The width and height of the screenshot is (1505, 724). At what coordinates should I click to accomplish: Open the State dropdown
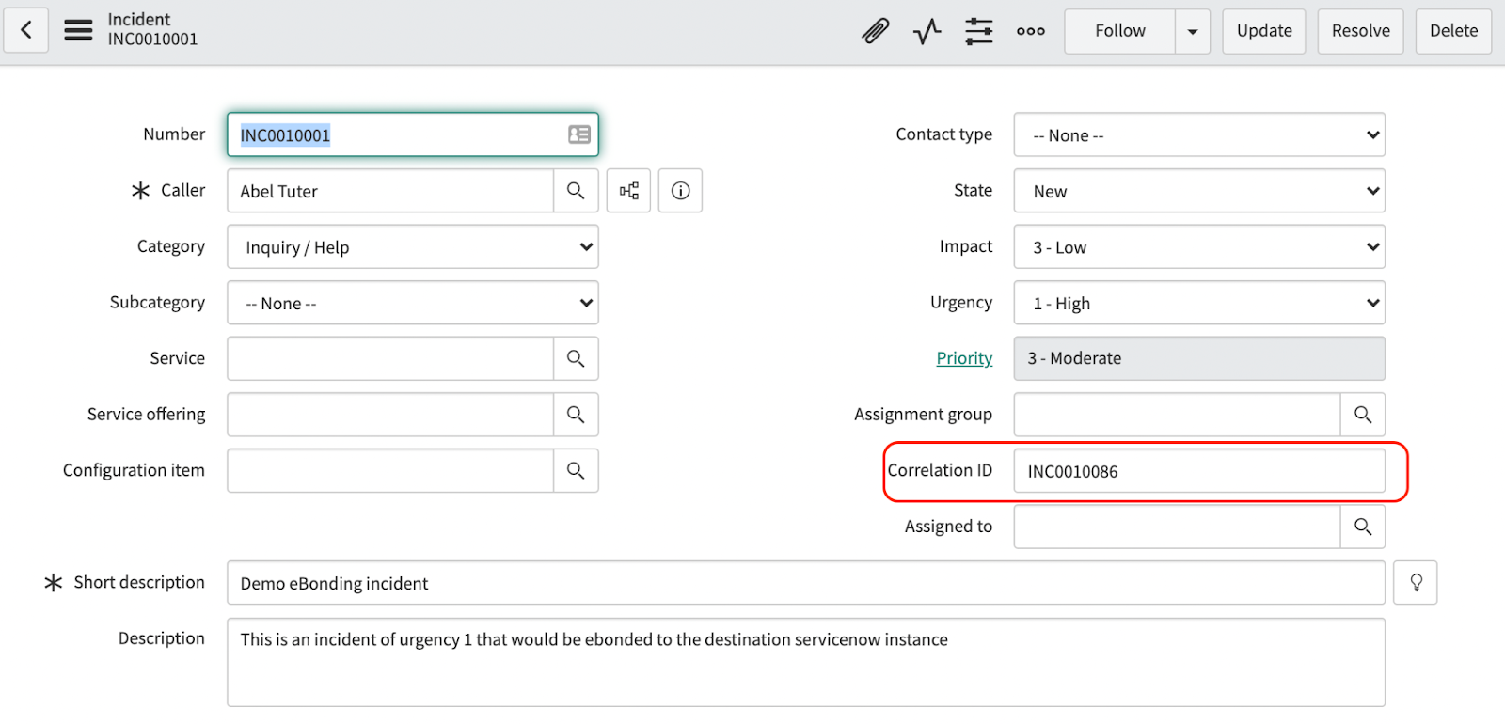(1199, 191)
